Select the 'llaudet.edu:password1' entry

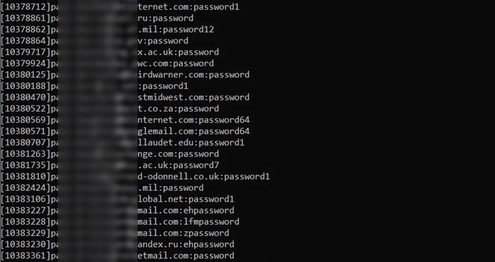click(191, 143)
